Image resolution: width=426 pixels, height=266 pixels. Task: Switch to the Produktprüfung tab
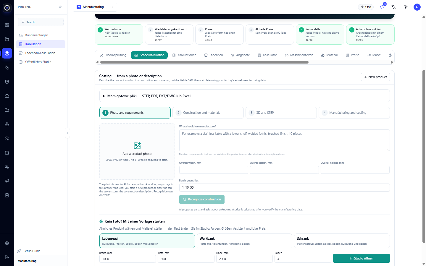point(113,55)
